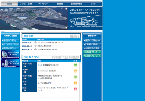The width and height of the screenshot is (145, 101).
Task: Click the arrow icon beside the 2011/09/01 news item
Action: pyautogui.click(x=35, y=42)
